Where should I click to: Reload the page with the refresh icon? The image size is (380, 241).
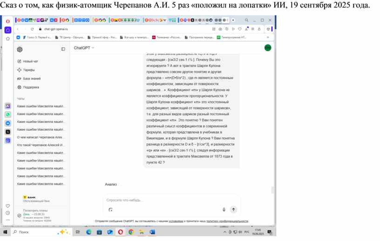(32, 29)
